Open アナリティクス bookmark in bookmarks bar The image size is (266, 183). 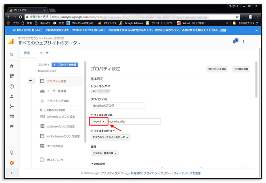click(108, 23)
